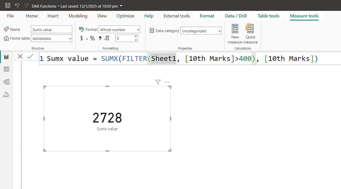Image resolution: width=341 pixels, height=189 pixels.
Task: Switch to the Modeling ribbon tab
Action: point(78,16)
